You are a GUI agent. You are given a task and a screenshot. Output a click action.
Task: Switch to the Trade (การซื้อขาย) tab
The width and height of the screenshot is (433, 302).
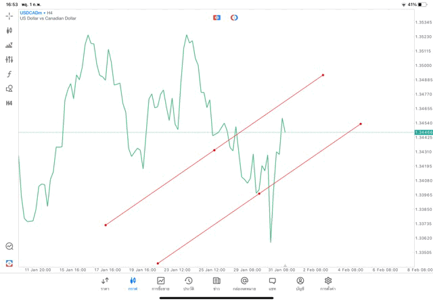point(160,283)
